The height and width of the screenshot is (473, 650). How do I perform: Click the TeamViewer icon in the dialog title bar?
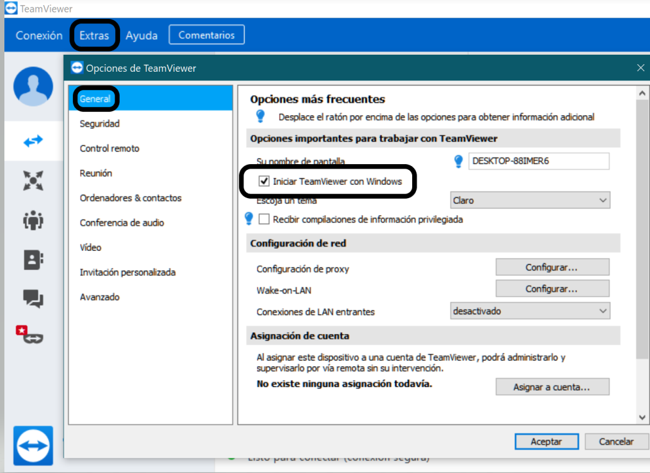(76, 67)
